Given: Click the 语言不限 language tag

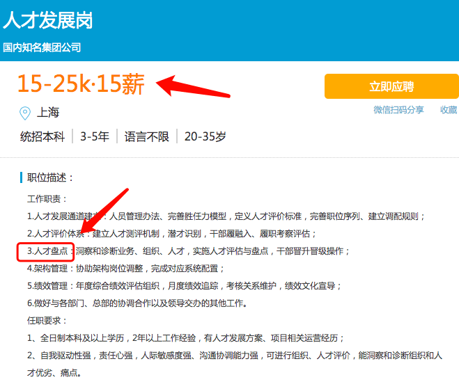Looking at the screenshot, I should point(147,136).
